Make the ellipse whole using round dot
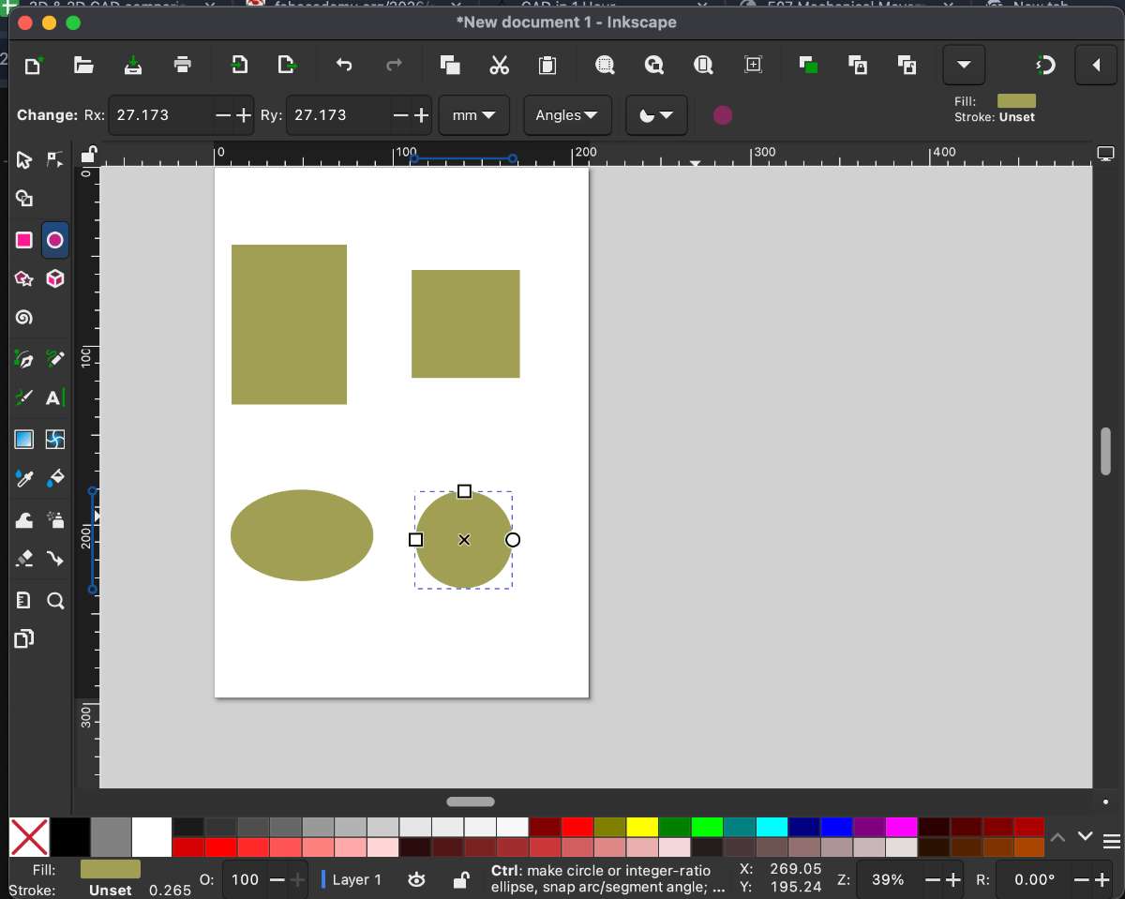This screenshot has height=899, width=1125. point(722,115)
